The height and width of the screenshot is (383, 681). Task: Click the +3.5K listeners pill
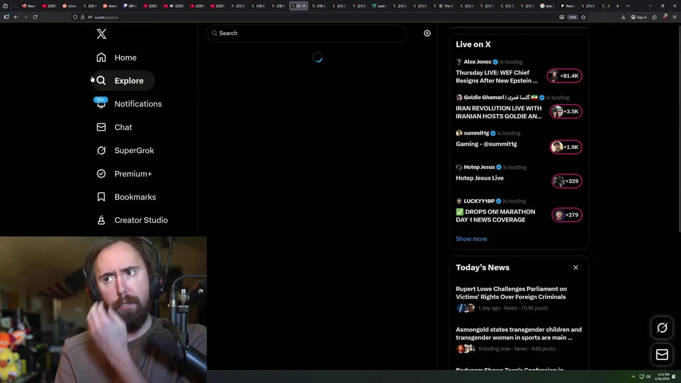tap(566, 111)
